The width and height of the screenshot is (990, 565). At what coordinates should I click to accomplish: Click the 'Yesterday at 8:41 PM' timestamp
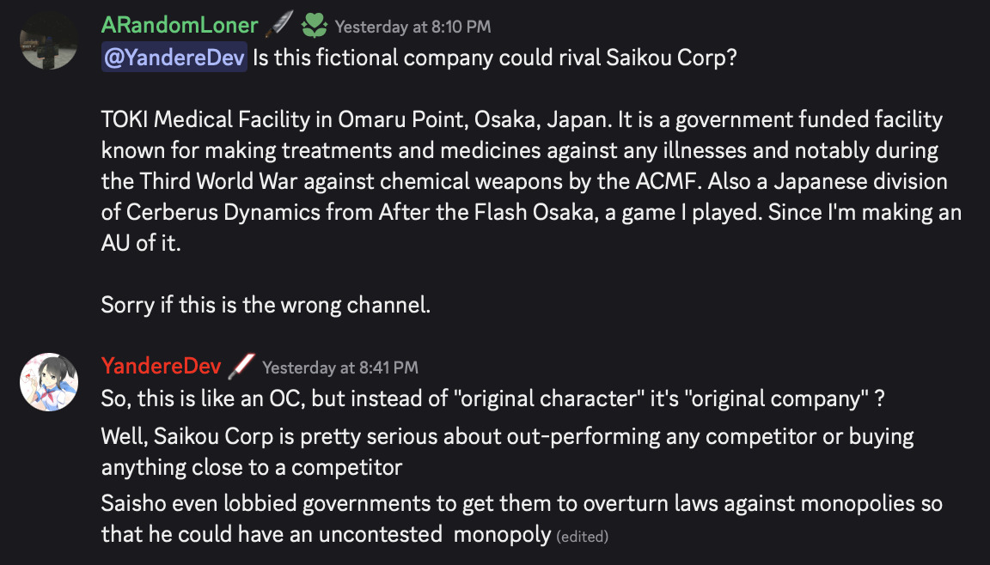(340, 368)
